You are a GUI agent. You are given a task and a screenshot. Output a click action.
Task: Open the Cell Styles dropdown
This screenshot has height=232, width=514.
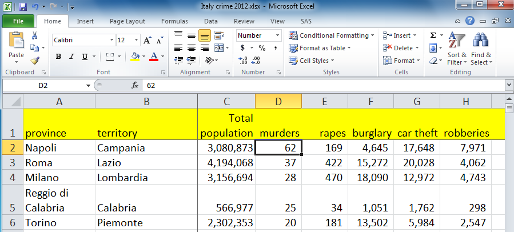(312, 61)
